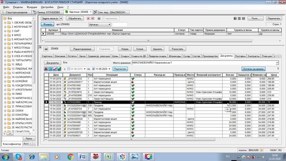The width and height of the screenshot is (286, 161).
Task: Click the colorful pinwheel taskbar icon
Action: (122, 157)
